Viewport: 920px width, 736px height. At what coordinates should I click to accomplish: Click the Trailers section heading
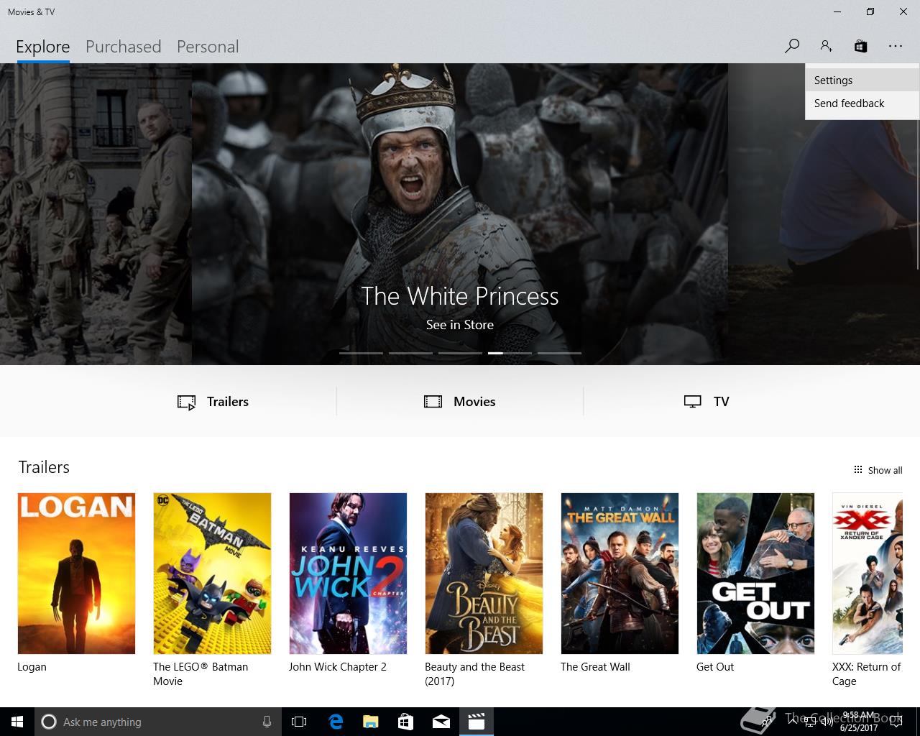44,467
